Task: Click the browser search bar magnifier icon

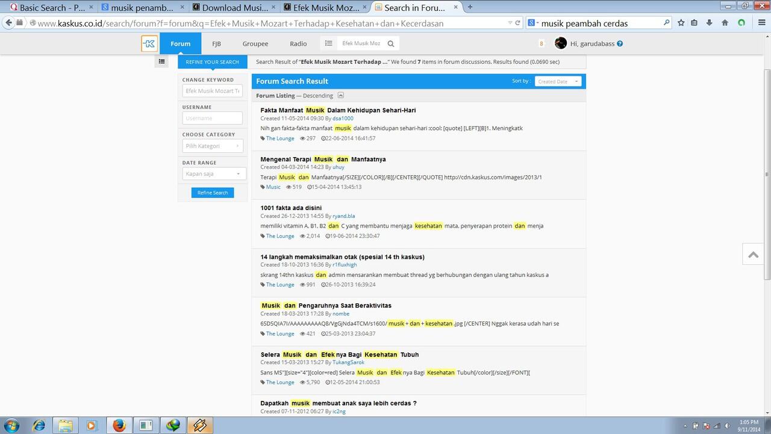Action: pyautogui.click(x=666, y=23)
